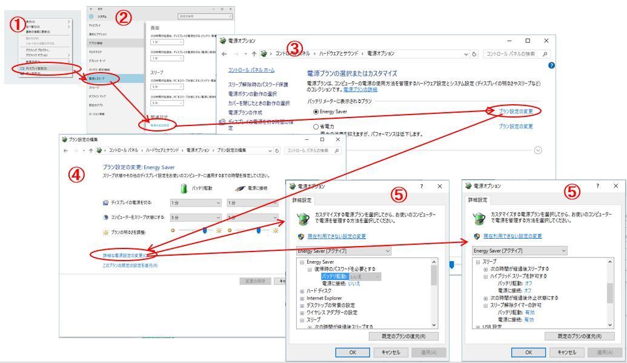Click the up-arrow navigation icon in the breadcrumb bar
This screenshot has height=363, width=627.
253,54
